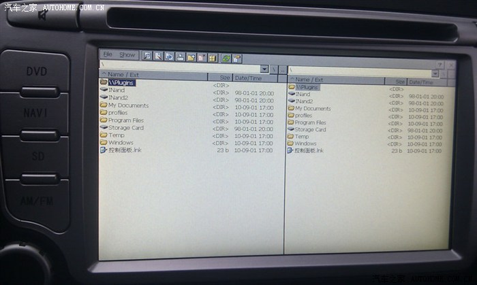The width and height of the screenshot is (477, 285).
Task: Click the rightmost toolbar icon beside refresh
Action: [237, 58]
